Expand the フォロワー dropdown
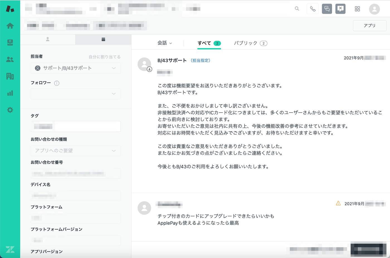The width and height of the screenshot is (390, 258). pos(75,94)
